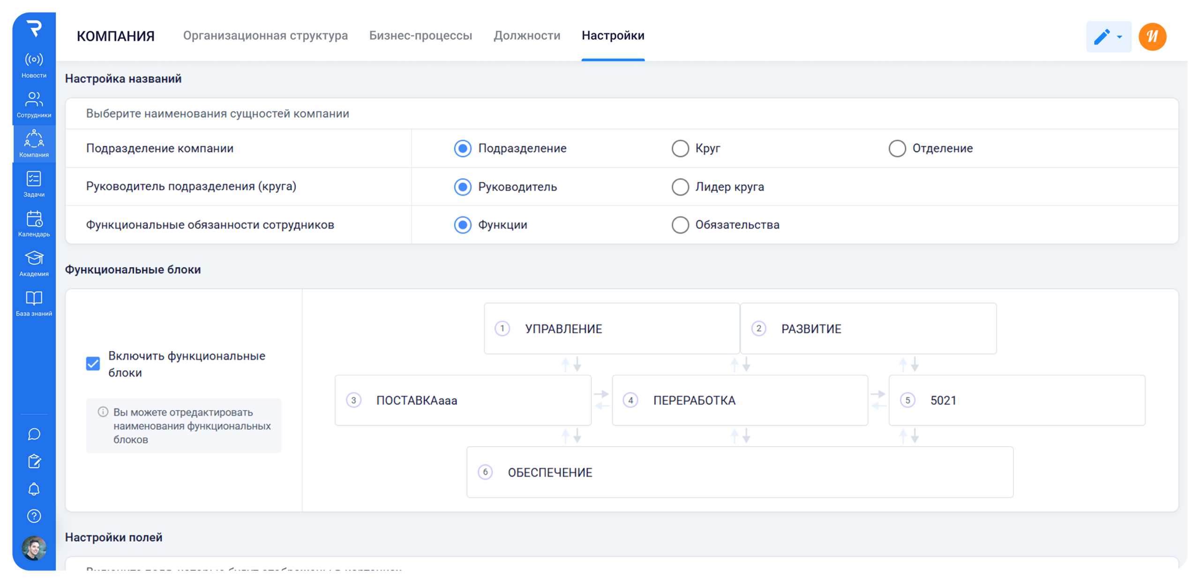Image resolution: width=1200 pixels, height=583 pixels.
Task: Open help question mark icon
Action: [34, 516]
